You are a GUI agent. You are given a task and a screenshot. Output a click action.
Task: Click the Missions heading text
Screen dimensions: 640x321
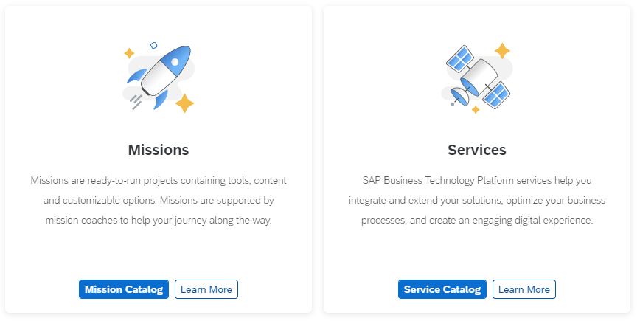[x=159, y=150]
